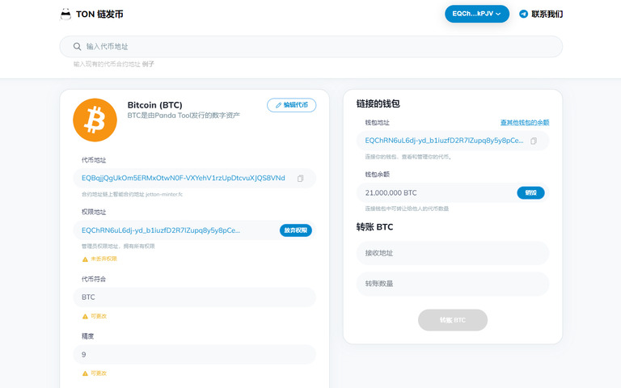Click the 放弃权限 button
Viewport: 621px width, 388px height.
click(x=295, y=230)
